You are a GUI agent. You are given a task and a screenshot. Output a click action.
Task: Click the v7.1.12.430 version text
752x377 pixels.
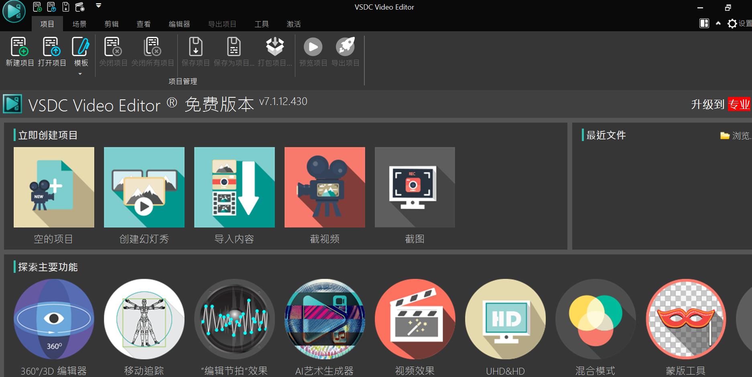click(x=283, y=101)
